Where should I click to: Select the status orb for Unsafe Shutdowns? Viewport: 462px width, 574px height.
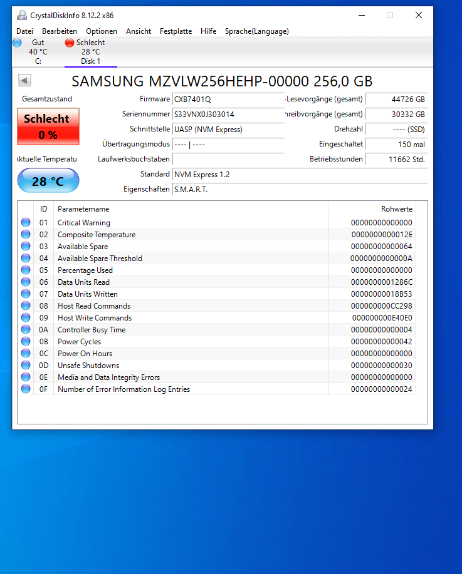26,365
